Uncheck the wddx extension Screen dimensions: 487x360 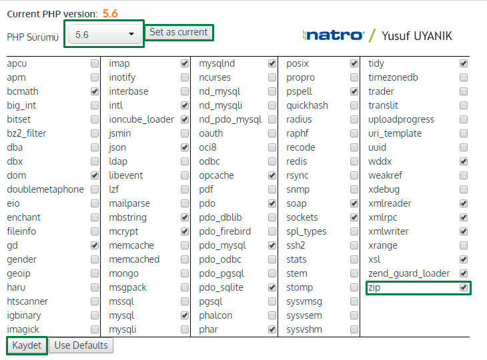464,161
